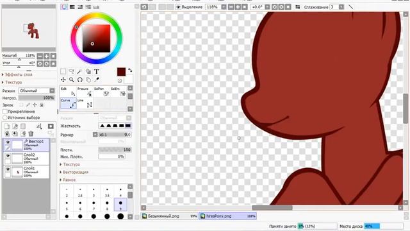Screen dimensions: 410x231
Task: Select the Text tool
Action: [x=97, y=71]
